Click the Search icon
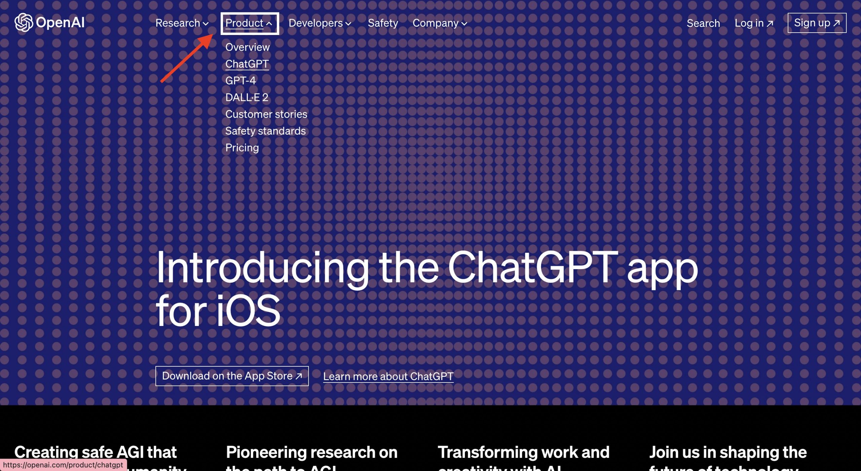 click(x=703, y=23)
